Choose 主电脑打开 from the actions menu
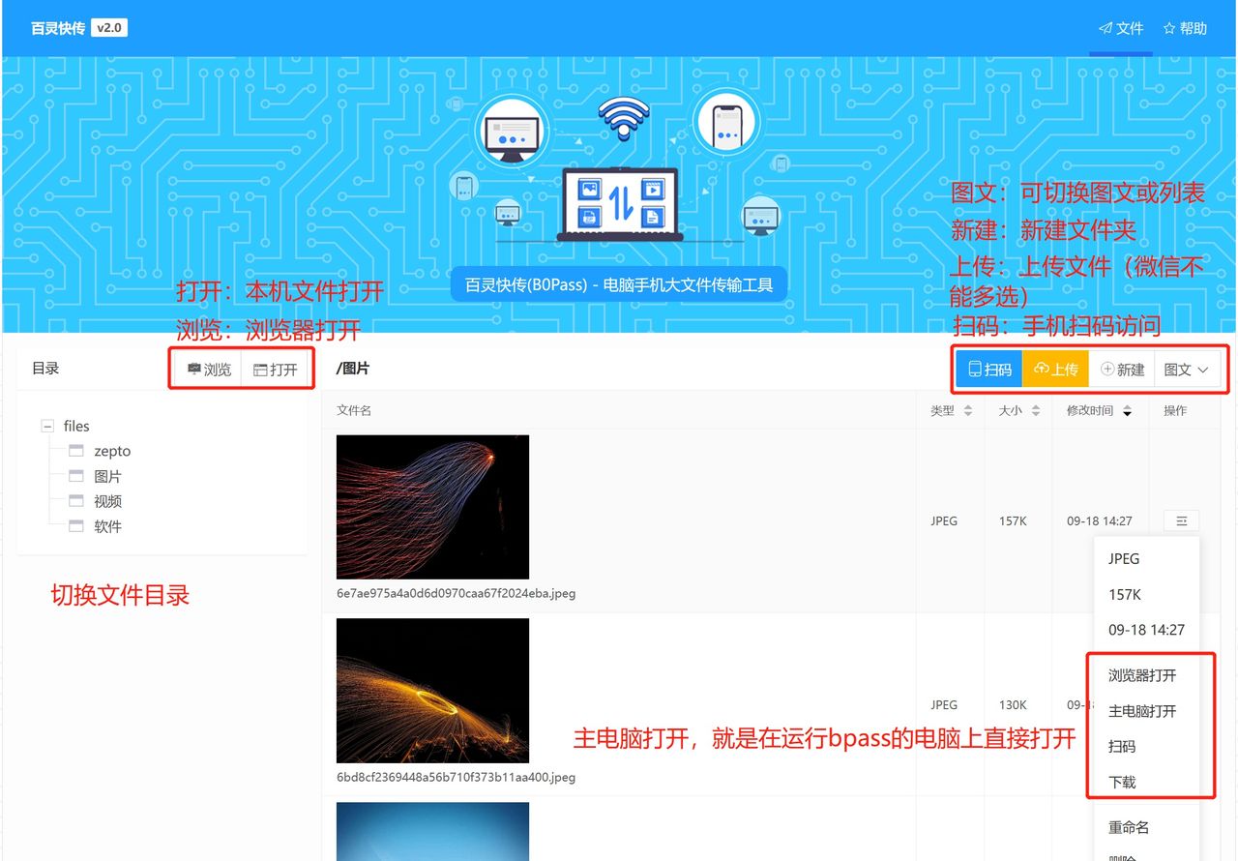The image size is (1238, 861). (1142, 711)
